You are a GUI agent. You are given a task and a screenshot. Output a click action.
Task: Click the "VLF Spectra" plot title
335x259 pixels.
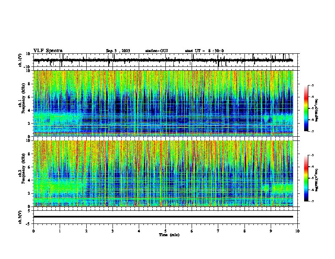point(48,51)
